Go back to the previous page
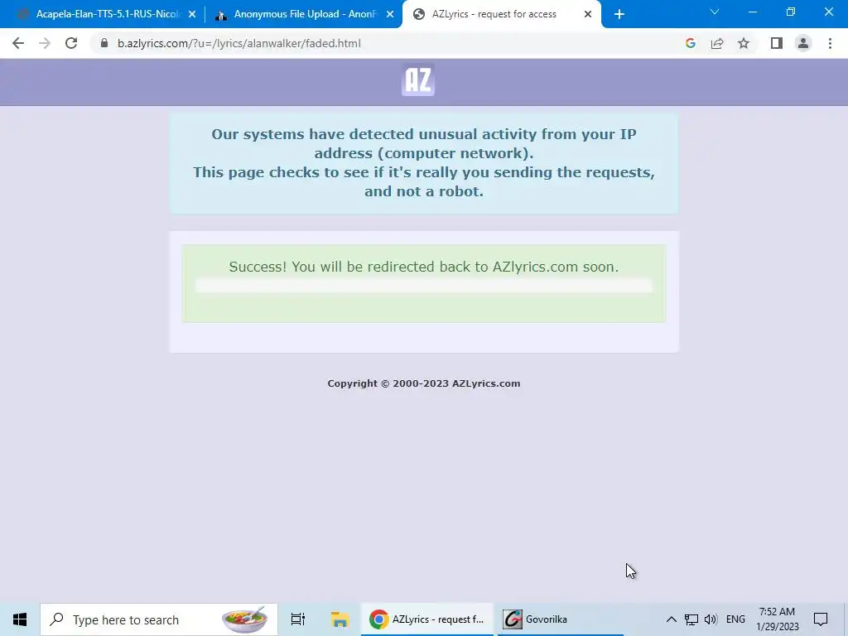Image resolution: width=848 pixels, height=636 pixels. [x=18, y=43]
